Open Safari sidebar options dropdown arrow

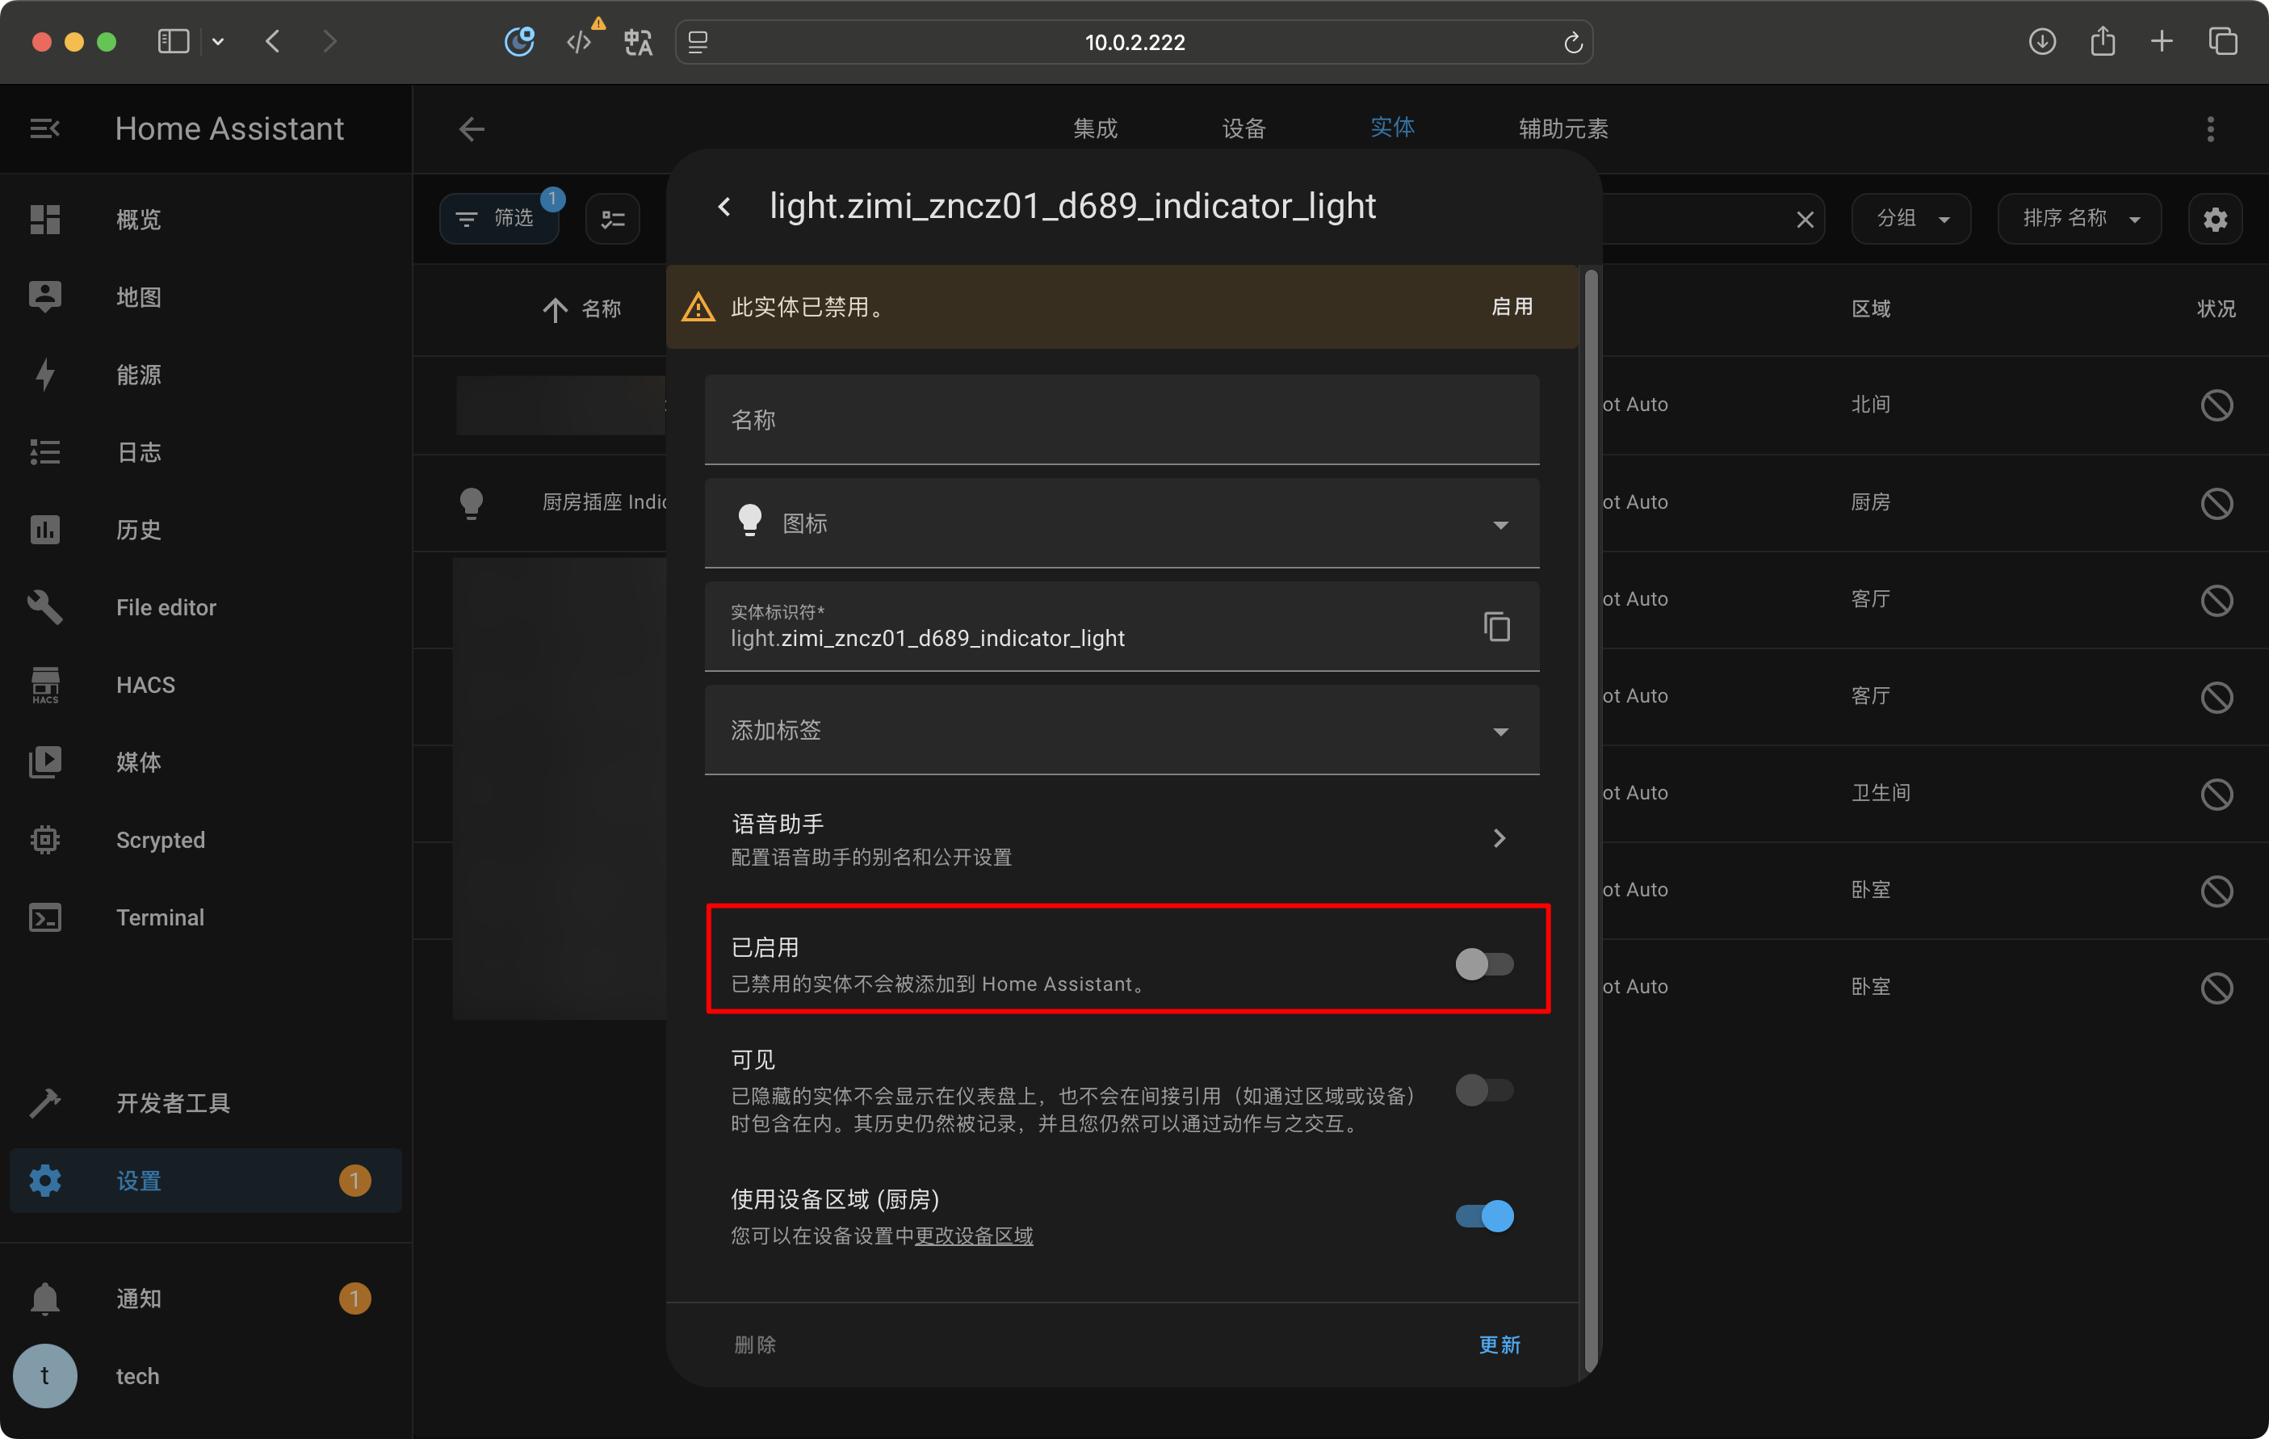tap(218, 41)
